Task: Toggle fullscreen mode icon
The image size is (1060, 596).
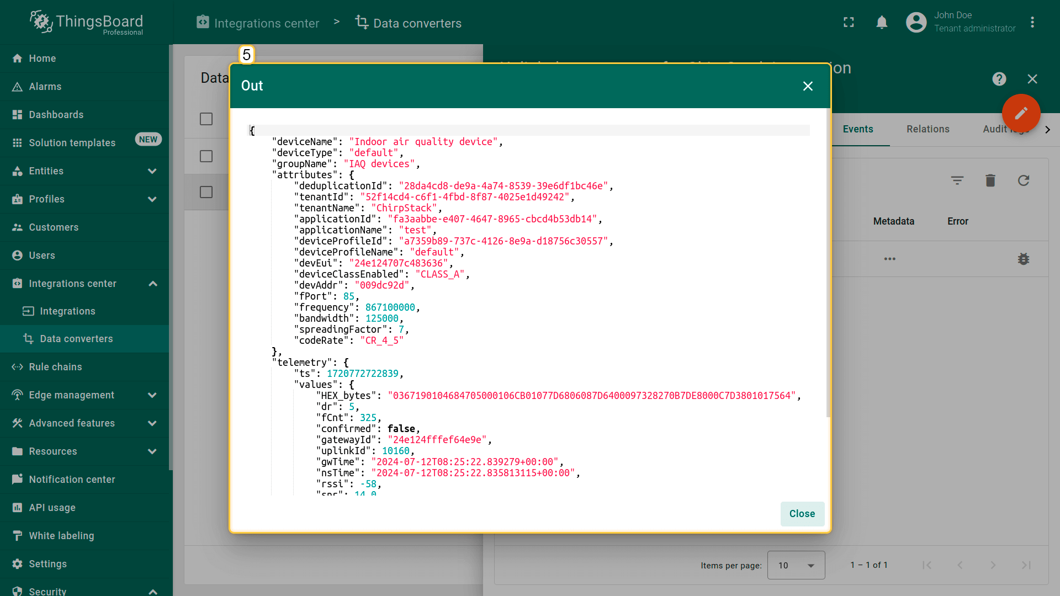Action: coord(849,22)
